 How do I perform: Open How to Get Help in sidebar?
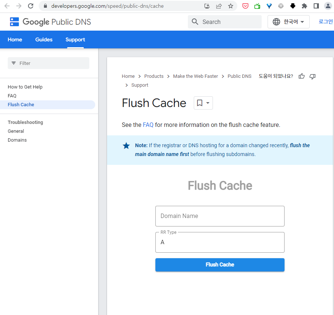coord(25,87)
